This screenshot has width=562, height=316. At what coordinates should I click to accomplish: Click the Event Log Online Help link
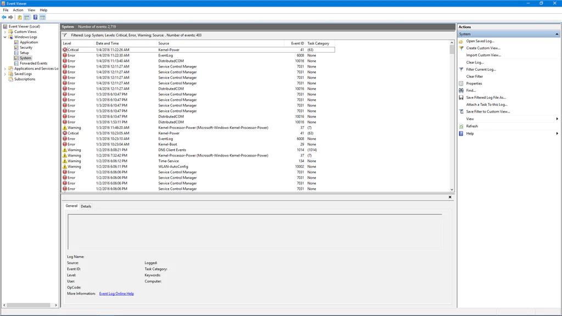(x=117, y=294)
